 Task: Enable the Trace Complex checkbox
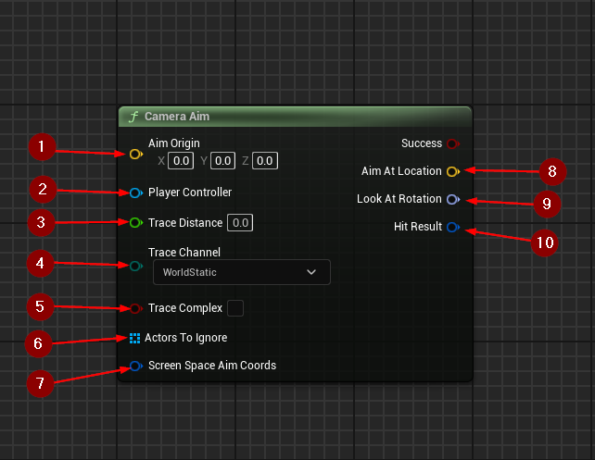click(235, 307)
